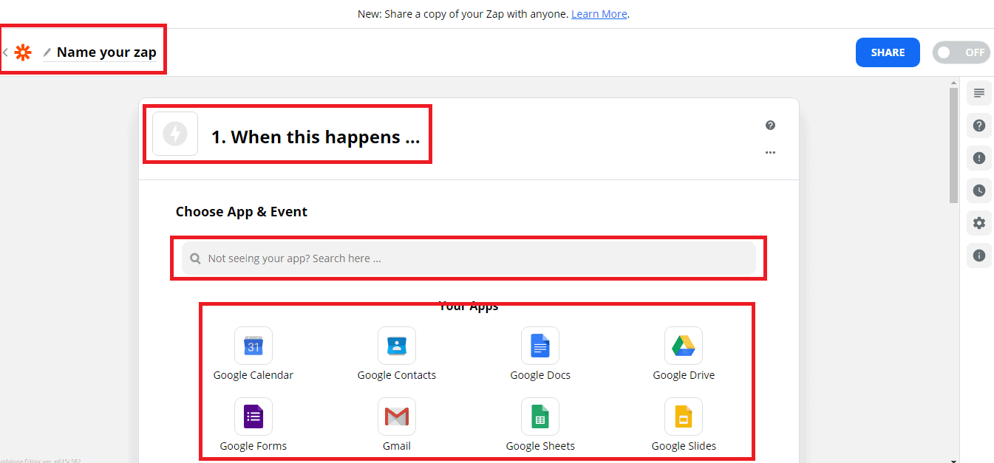Click the app search input field
The image size is (994, 463).
tap(469, 258)
